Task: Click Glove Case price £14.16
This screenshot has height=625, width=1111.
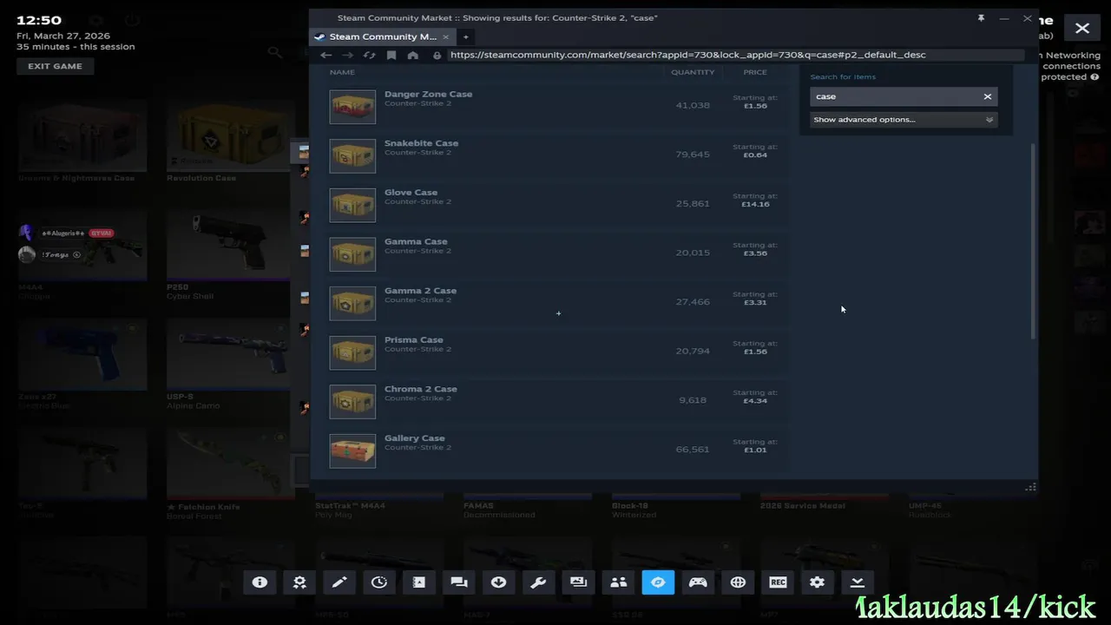Action: coord(755,204)
